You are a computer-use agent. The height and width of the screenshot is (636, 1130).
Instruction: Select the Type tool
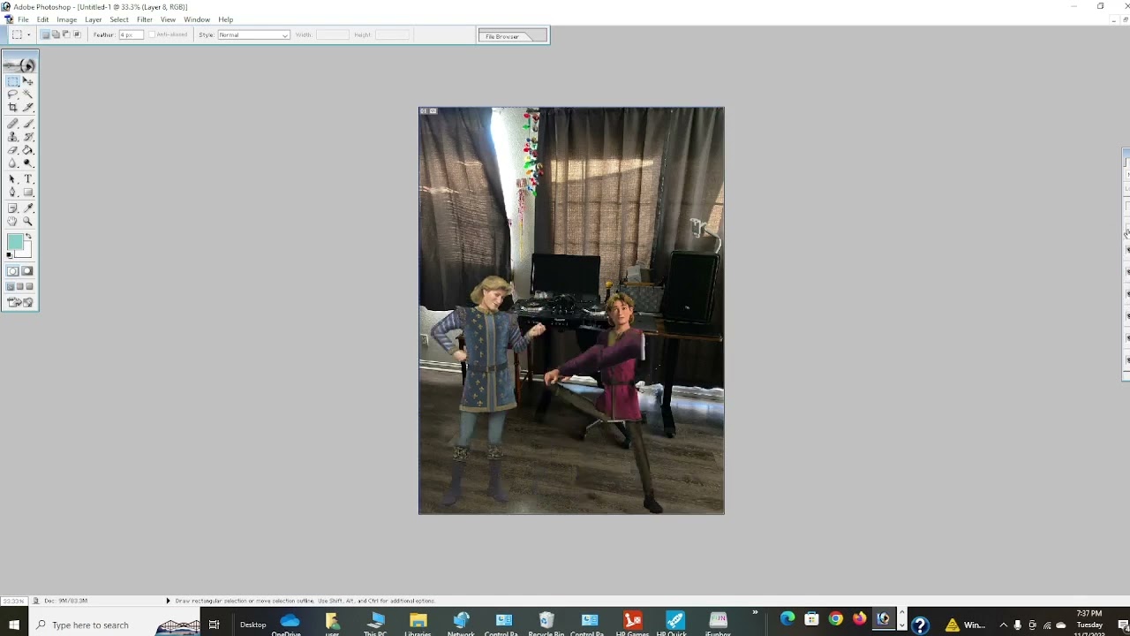[x=27, y=178]
